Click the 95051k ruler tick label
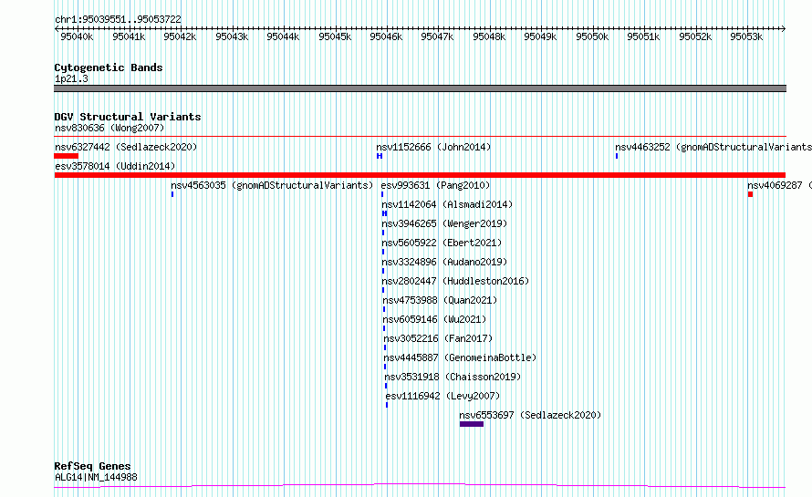 [644, 36]
